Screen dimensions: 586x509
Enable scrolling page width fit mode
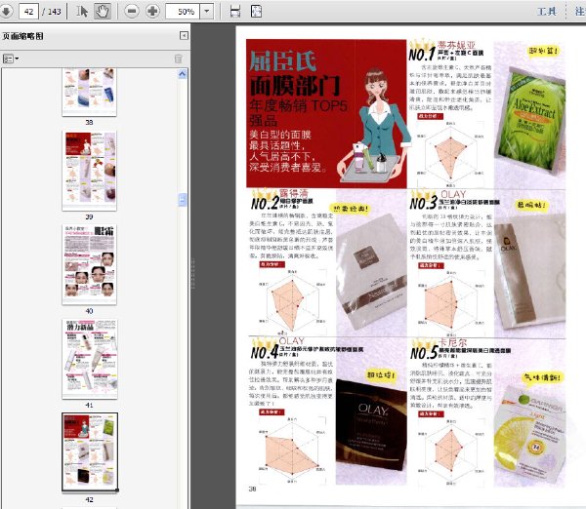pyautogui.click(x=235, y=11)
